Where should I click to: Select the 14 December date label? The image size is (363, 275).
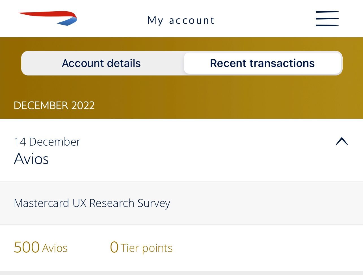pos(47,142)
